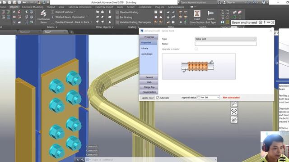Expand the Beams ribbon panel

52,27
